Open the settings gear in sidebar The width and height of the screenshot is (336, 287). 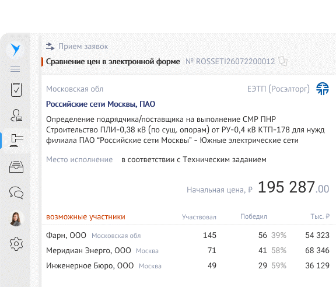[x=16, y=244]
